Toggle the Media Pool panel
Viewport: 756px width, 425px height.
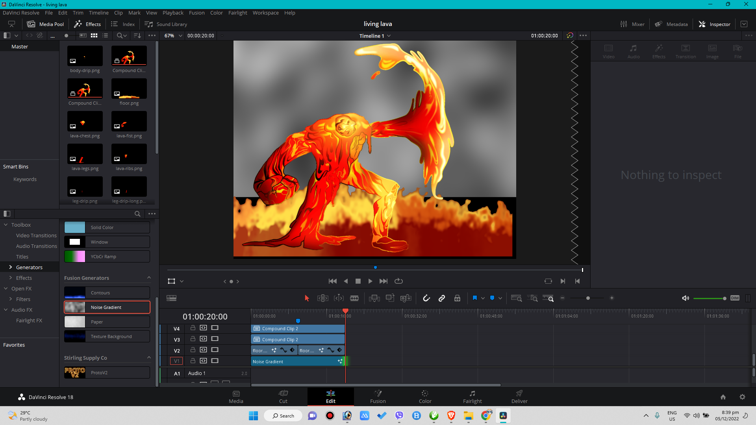[x=45, y=24]
